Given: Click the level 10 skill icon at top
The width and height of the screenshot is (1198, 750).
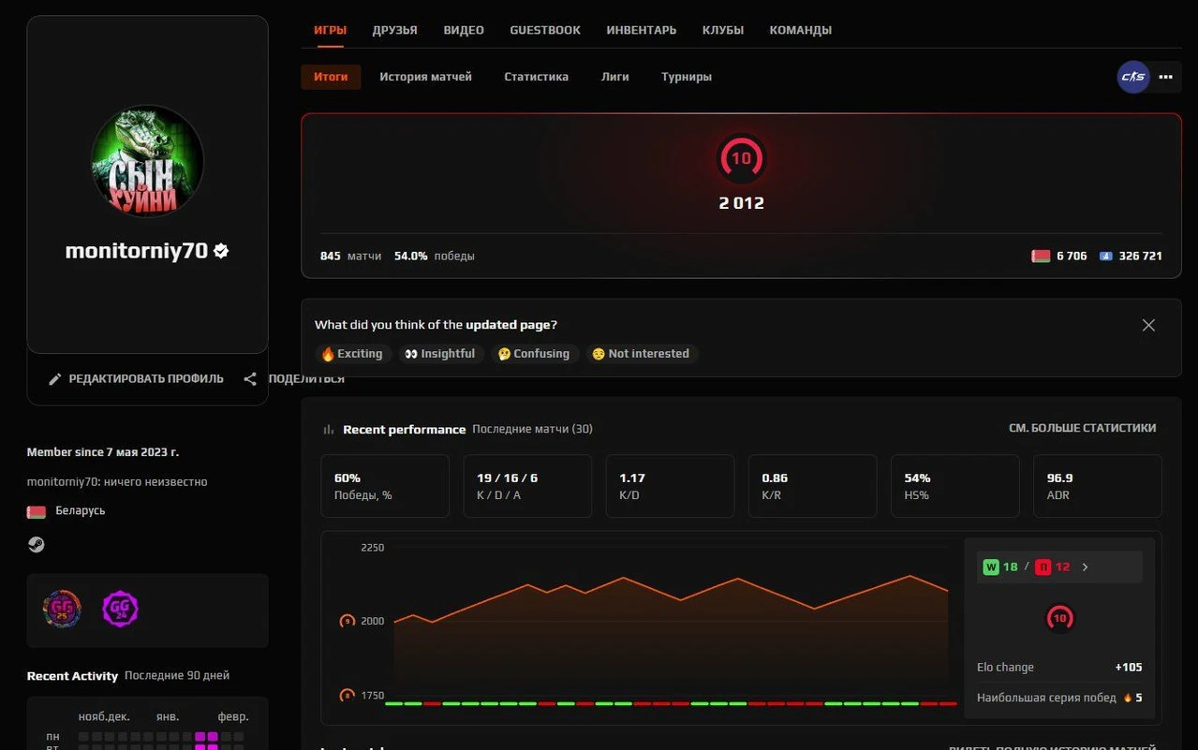Looking at the screenshot, I should tap(741, 159).
